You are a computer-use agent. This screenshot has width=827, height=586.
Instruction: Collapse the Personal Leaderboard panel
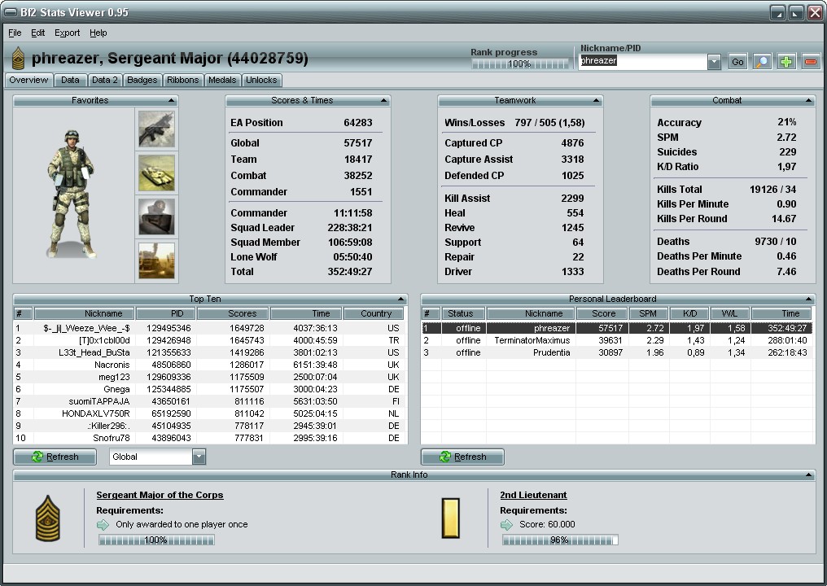(x=808, y=299)
